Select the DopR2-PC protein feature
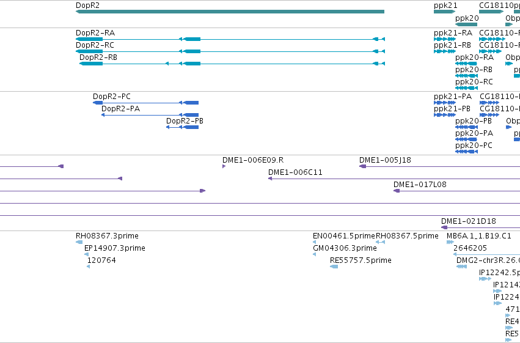The image size is (520, 343). (x=145, y=103)
